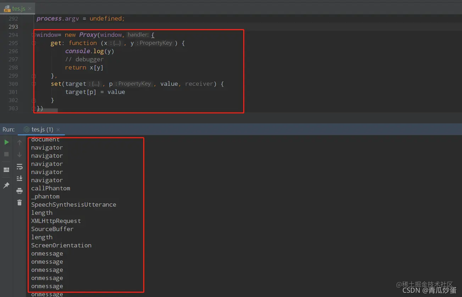
Task: Click the Proxy keyword on line 294
Action: tap(88, 35)
